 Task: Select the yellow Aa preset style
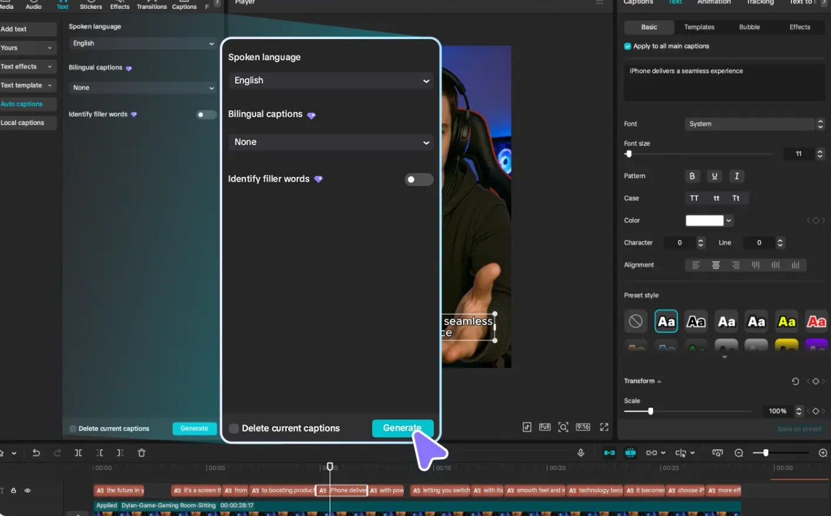tap(786, 322)
